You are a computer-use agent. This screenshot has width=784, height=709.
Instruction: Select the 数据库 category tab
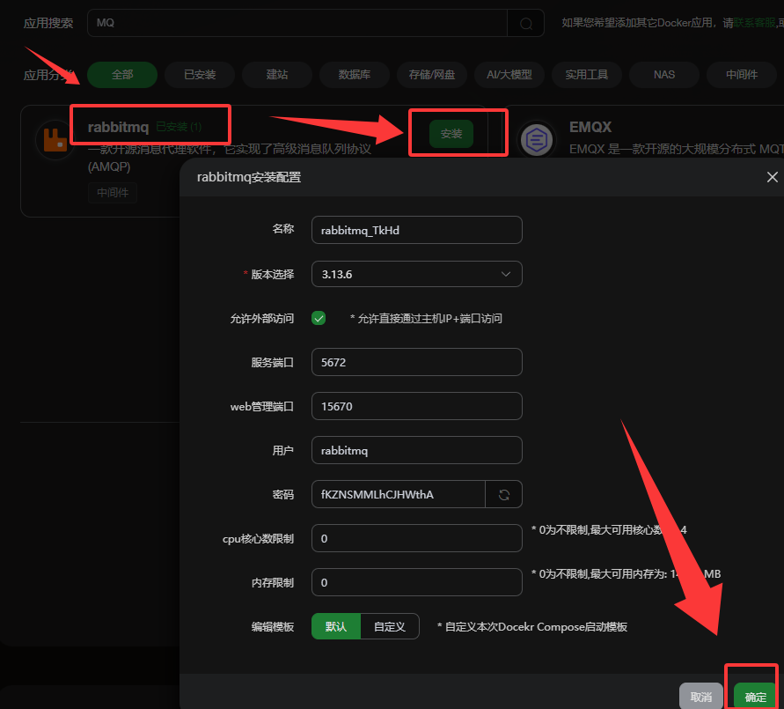tap(354, 75)
